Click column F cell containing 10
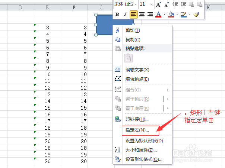The height and width of the screenshot is (168, 225). tap(74, 74)
